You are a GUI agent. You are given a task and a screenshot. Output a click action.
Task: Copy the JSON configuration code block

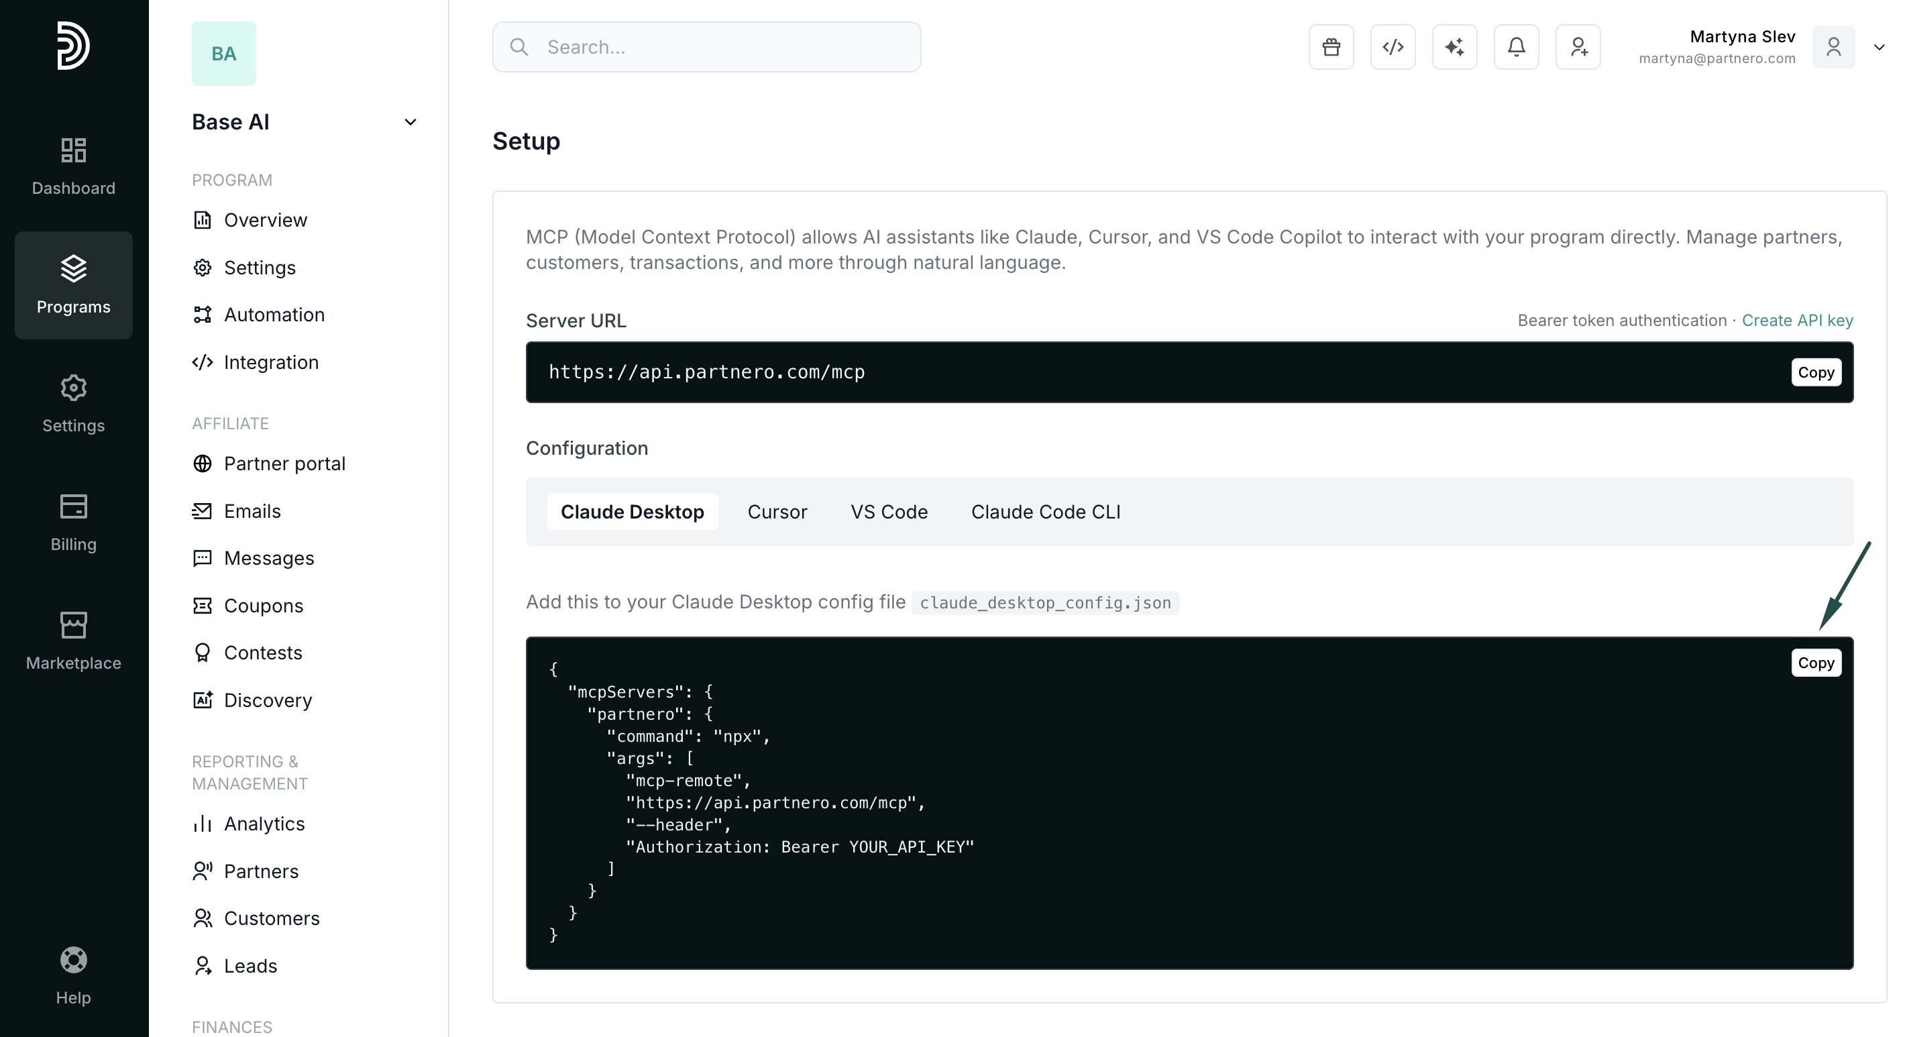(x=1816, y=663)
